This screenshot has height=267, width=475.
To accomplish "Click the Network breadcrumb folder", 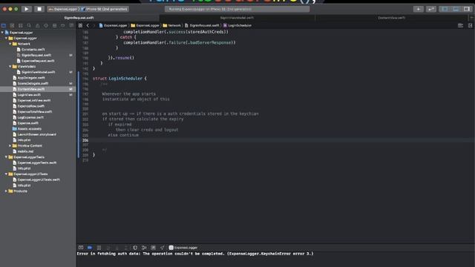I will pyautogui.click(x=171, y=26).
